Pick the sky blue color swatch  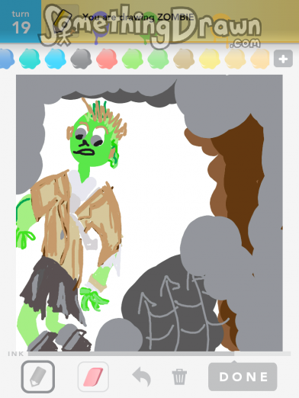click(56, 59)
